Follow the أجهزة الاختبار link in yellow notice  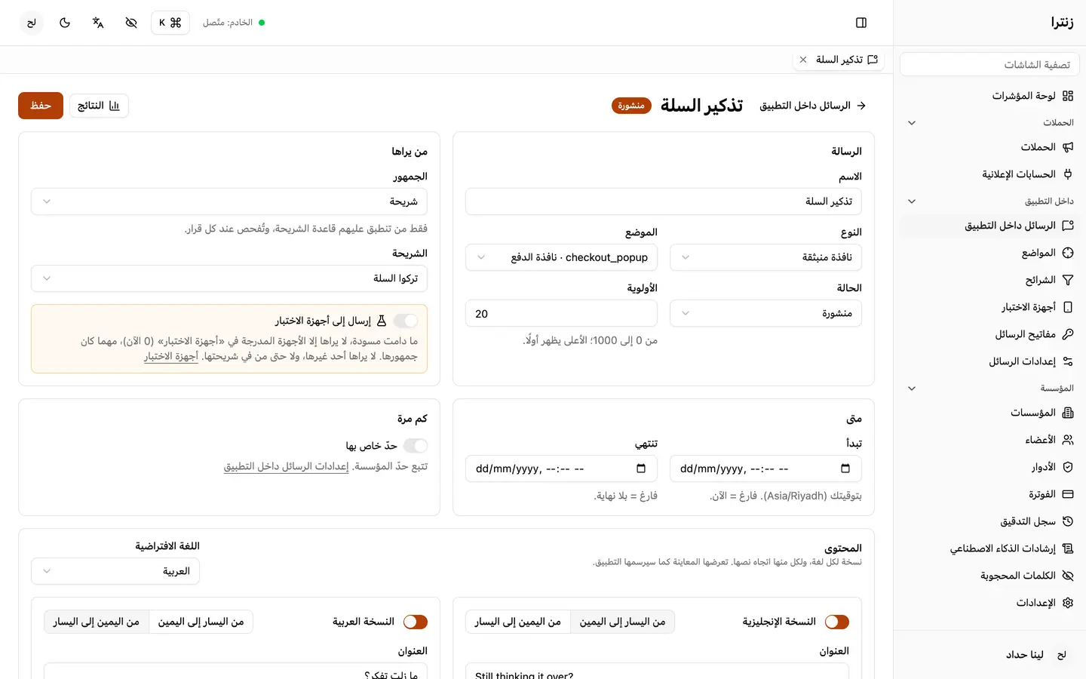click(171, 356)
